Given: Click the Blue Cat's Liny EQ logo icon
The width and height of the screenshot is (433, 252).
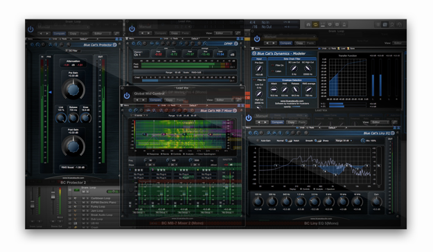Looking at the screenshot, I should click(393, 133).
